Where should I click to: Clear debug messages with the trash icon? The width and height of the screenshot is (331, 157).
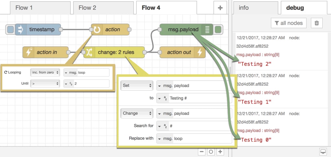(317, 23)
